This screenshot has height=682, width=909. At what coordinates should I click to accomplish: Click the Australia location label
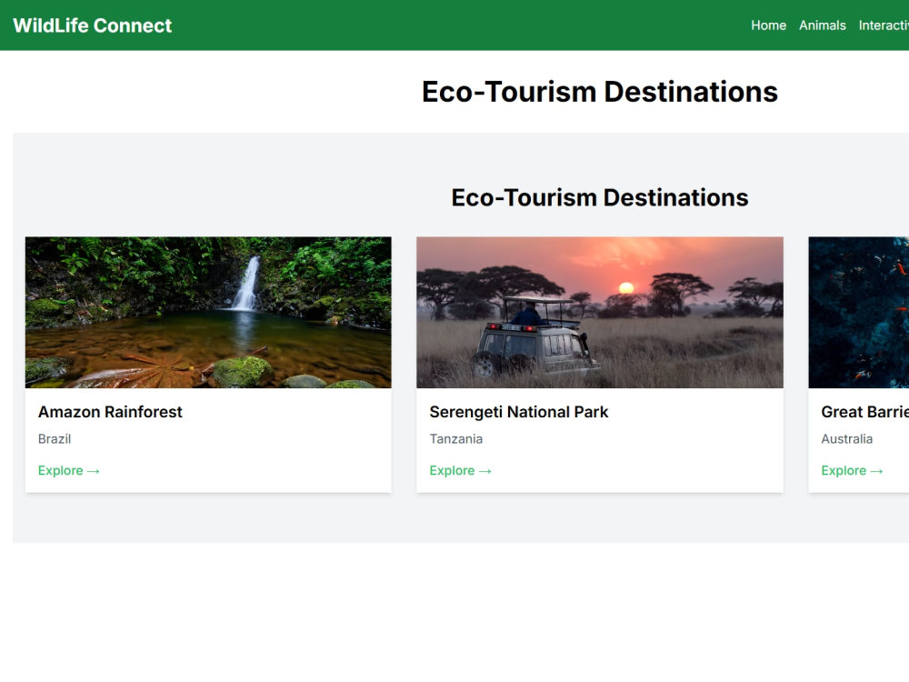click(846, 439)
